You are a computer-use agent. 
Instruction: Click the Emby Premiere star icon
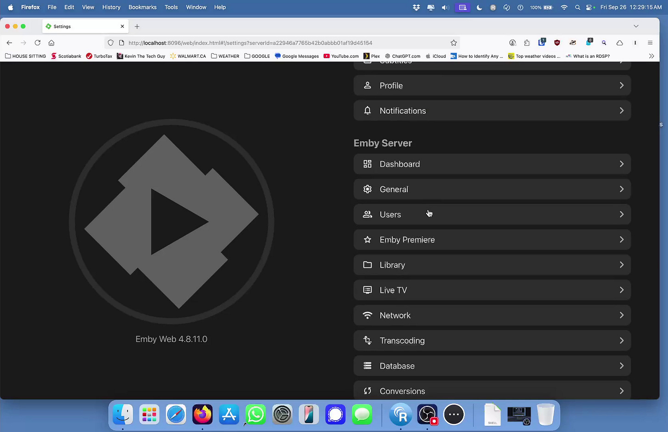pyautogui.click(x=367, y=240)
